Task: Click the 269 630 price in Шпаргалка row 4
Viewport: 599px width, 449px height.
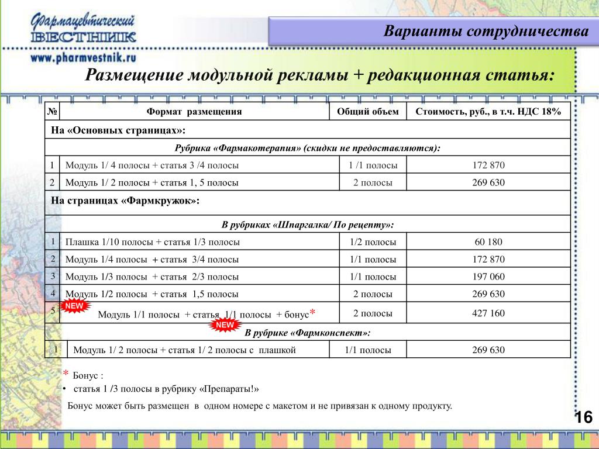Action: click(488, 294)
